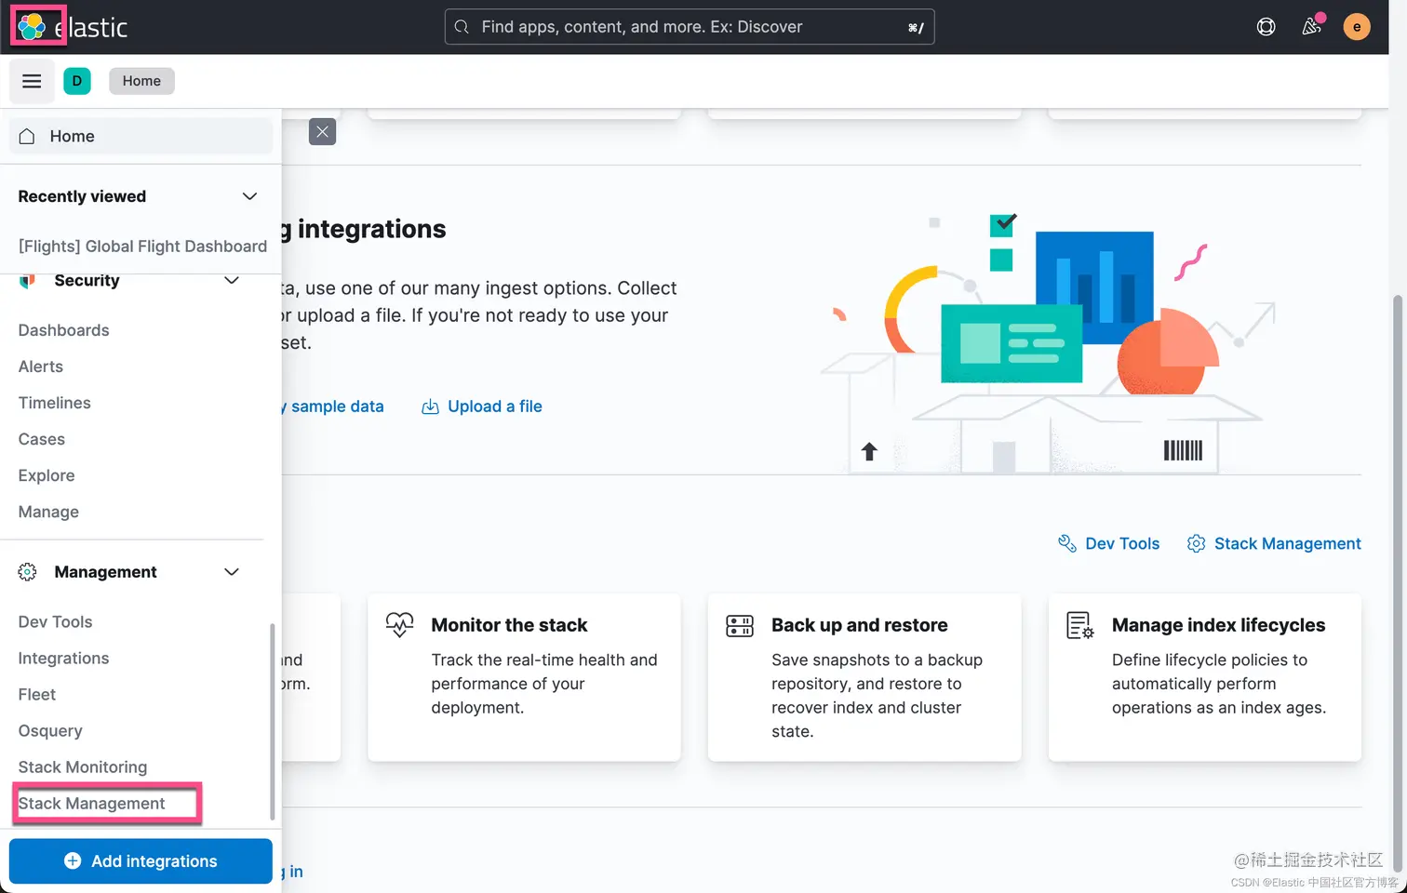Open the help menu lifebuoy icon

[x=1266, y=27]
